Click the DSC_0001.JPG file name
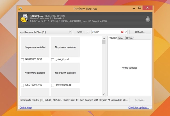 click(33, 85)
